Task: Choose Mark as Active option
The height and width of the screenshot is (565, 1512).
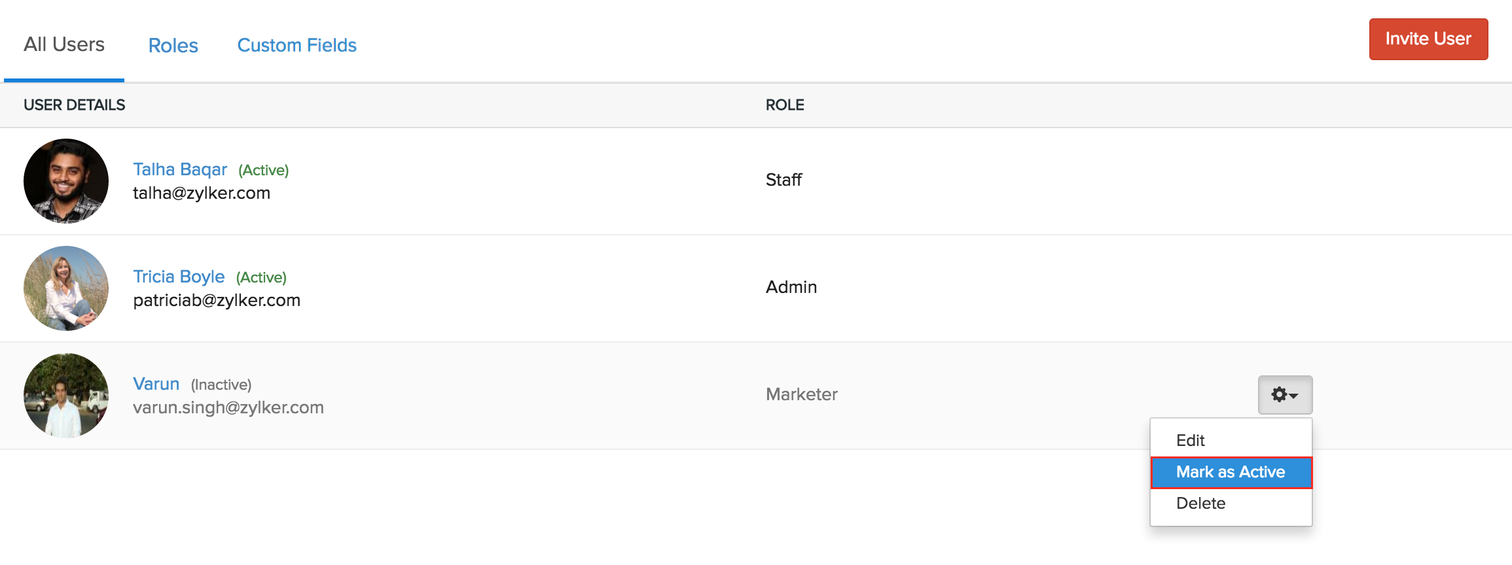Action: [x=1231, y=472]
